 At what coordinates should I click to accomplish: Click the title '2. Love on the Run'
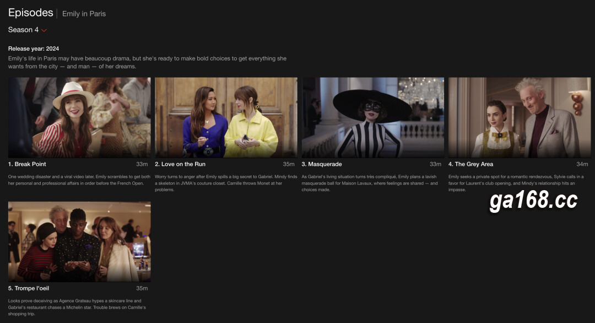[180, 164]
